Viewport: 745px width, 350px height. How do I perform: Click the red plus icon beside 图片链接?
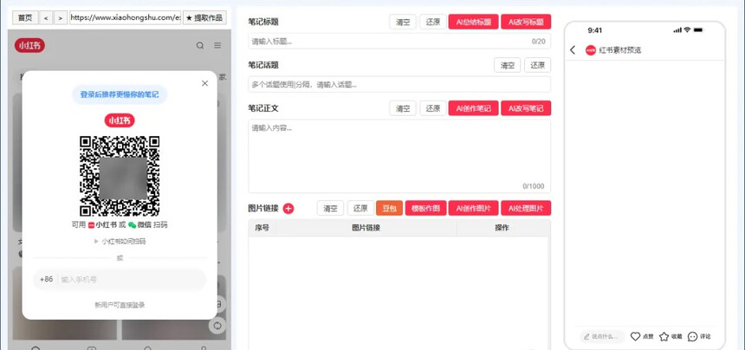tap(288, 208)
